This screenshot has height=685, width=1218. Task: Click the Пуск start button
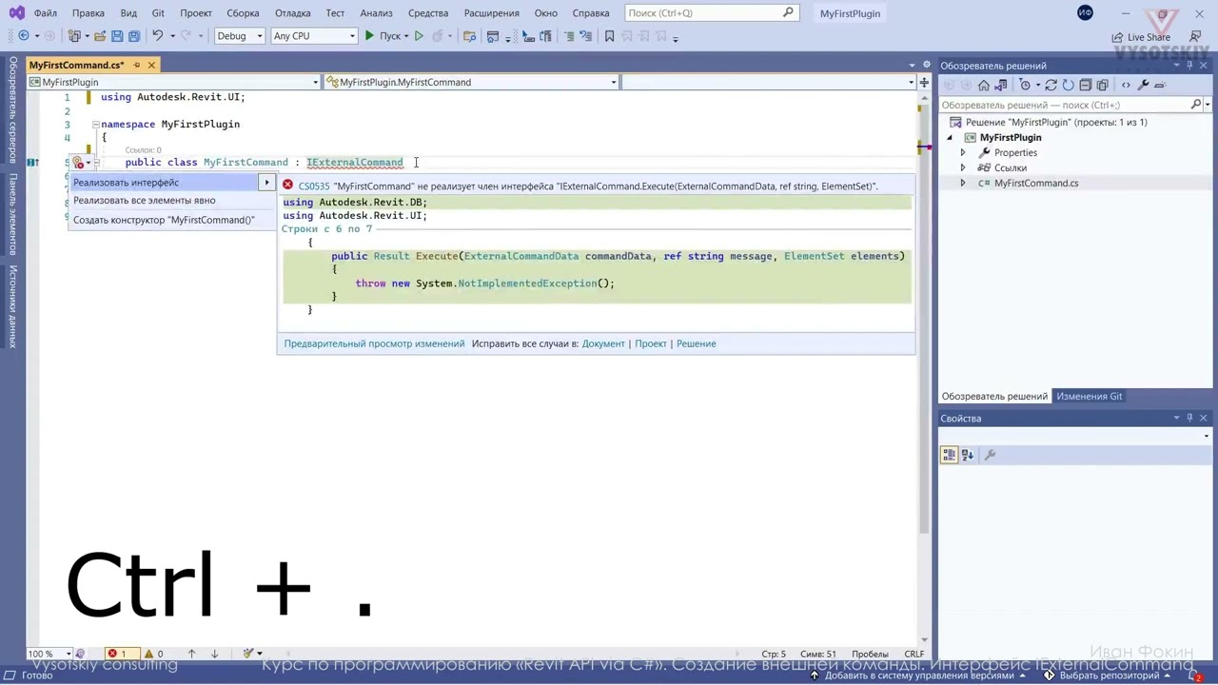pos(384,36)
